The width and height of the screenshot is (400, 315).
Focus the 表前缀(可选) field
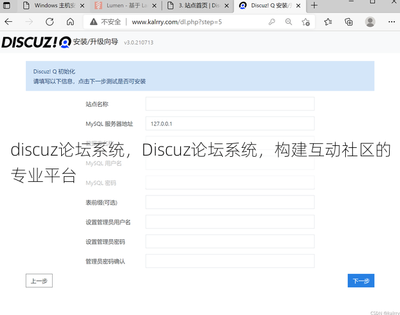point(230,203)
